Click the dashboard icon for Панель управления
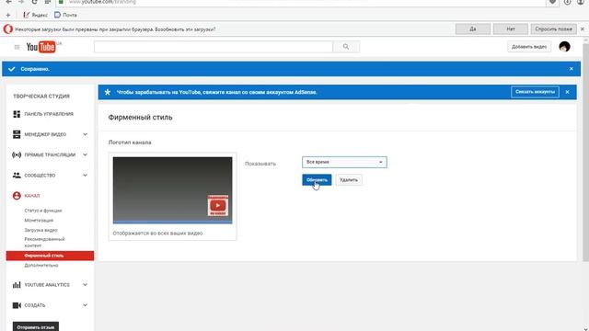Viewport: 589px width, 331px height. 17,114
